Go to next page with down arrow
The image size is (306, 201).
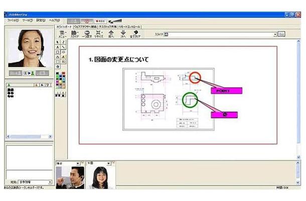pyautogui.click(x=123, y=34)
